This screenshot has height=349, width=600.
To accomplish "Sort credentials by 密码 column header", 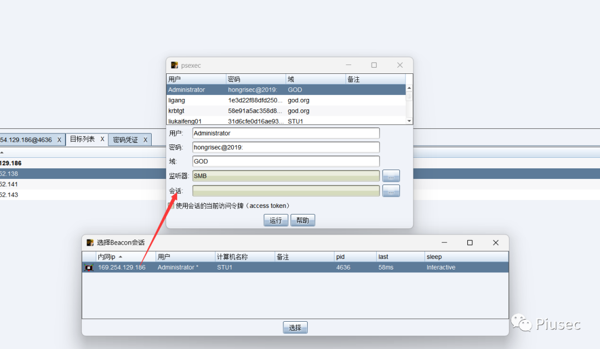I will click(256, 79).
